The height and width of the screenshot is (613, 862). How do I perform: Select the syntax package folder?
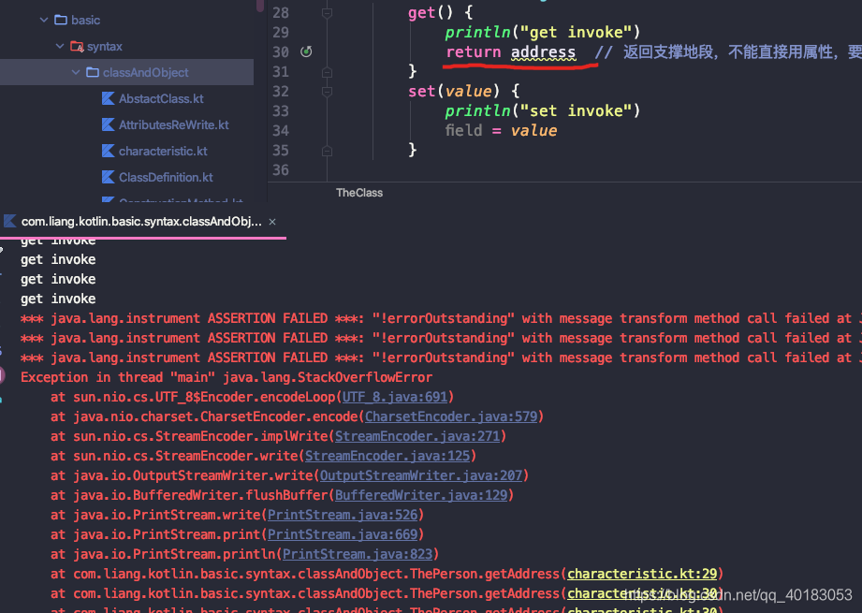click(x=105, y=46)
